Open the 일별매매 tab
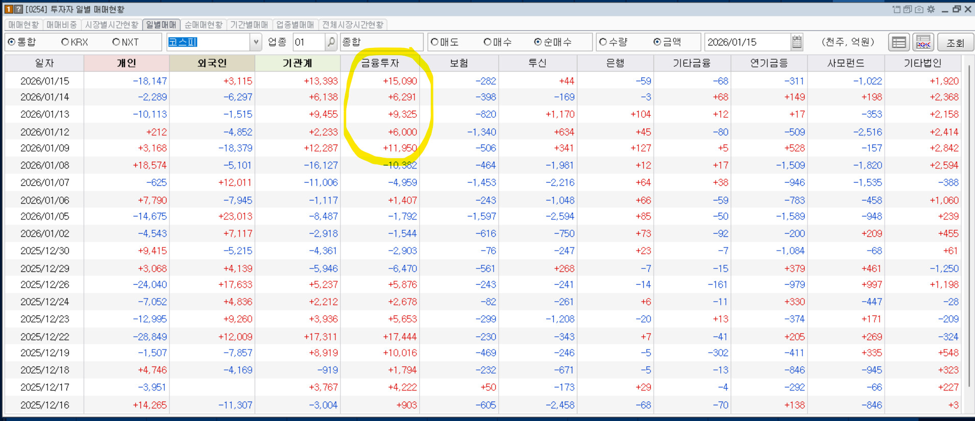This screenshot has width=975, height=421. (x=161, y=24)
